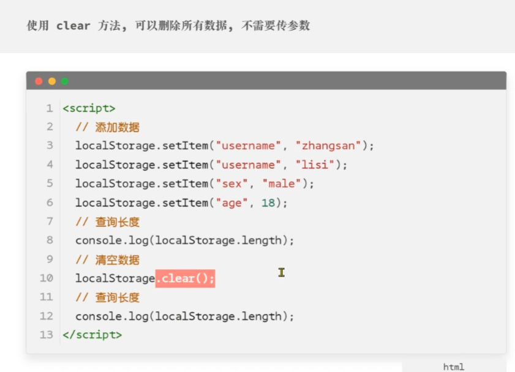The width and height of the screenshot is (515, 372).
Task: Click console.log on line 8
Action: click(x=112, y=240)
